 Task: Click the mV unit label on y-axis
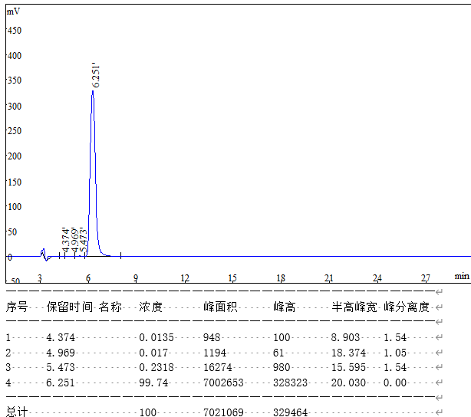[13, 11]
